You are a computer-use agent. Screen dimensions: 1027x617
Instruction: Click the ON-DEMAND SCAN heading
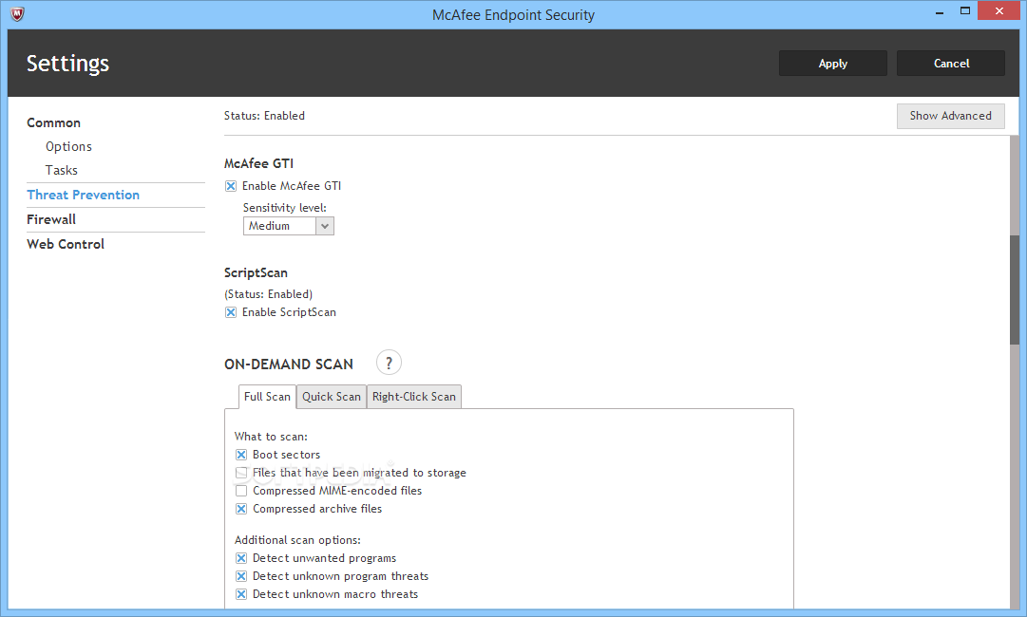(289, 365)
